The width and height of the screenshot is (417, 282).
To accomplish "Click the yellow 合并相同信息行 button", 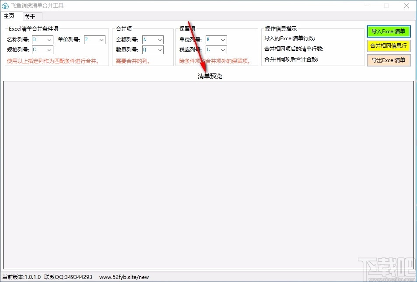I will pos(389,45).
